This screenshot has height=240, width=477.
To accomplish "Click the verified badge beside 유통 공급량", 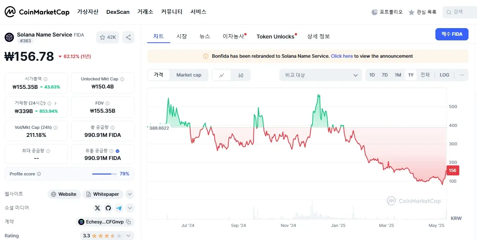I will click(x=118, y=151).
